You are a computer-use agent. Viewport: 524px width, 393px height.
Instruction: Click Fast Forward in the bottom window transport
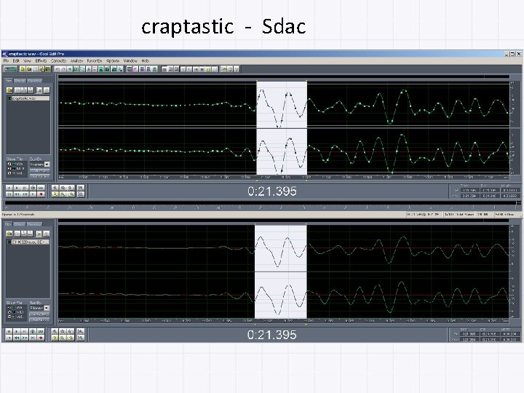[25, 338]
